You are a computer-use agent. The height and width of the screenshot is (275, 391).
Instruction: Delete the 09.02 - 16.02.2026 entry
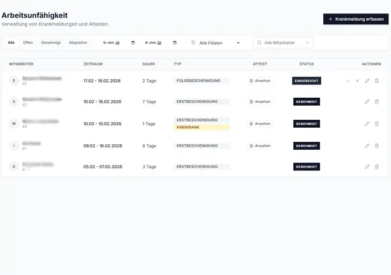(x=377, y=146)
